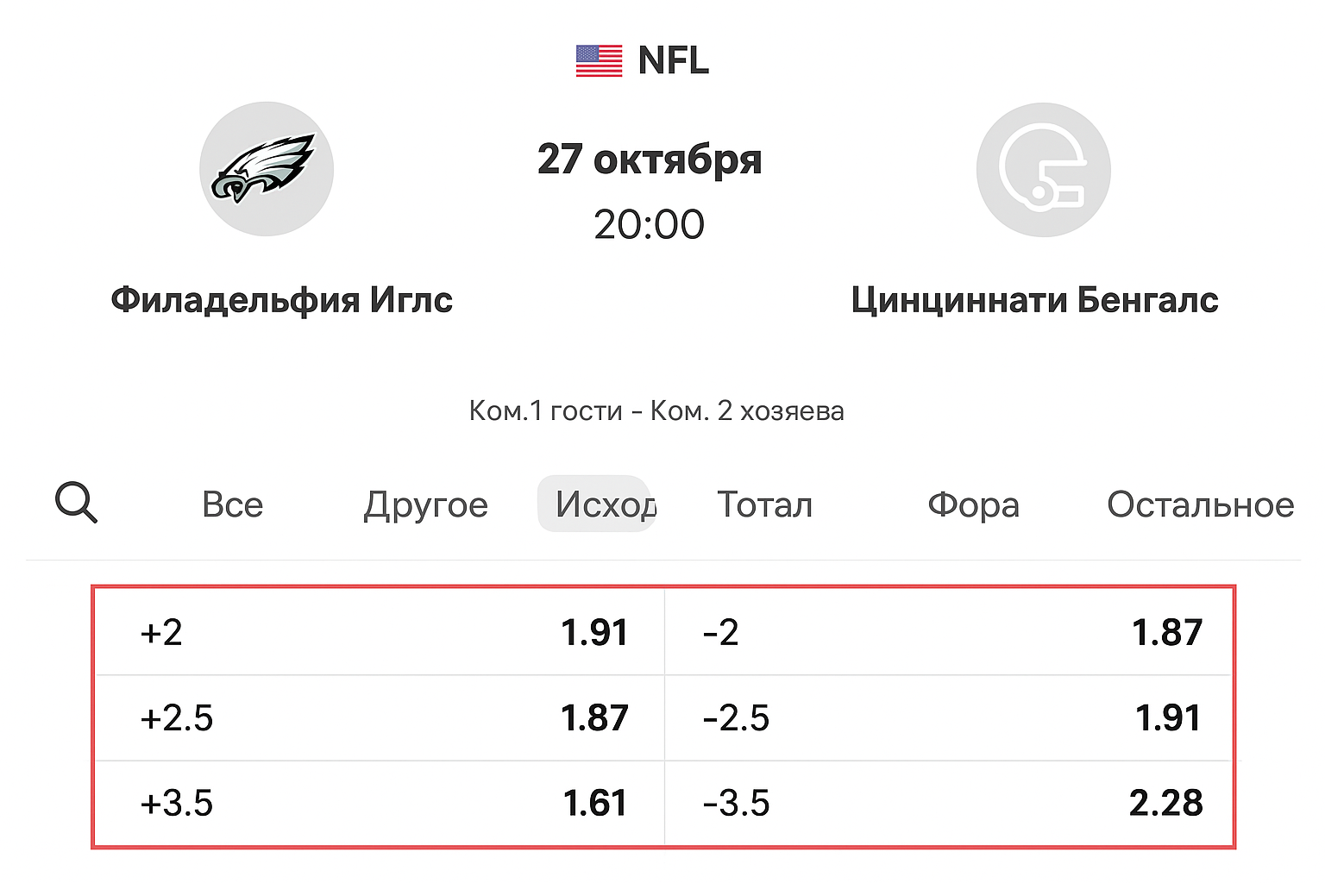Click the Филадельфия Иглс team name
Viewport: 1325px width, 883px height.
[x=282, y=300]
